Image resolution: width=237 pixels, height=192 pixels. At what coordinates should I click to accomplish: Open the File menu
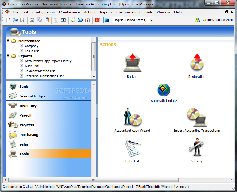(x=15, y=12)
